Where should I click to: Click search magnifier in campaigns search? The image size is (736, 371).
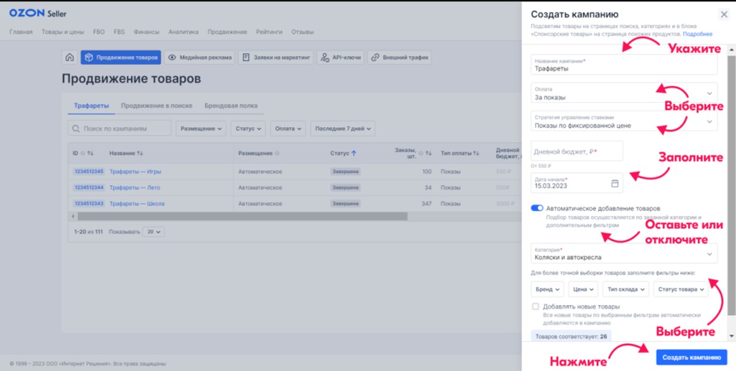[x=76, y=129]
